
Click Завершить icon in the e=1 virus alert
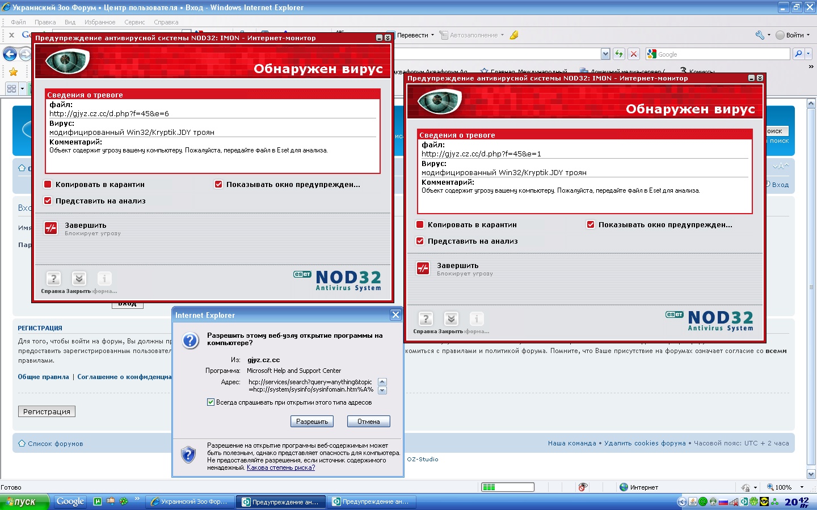coord(423,269)
